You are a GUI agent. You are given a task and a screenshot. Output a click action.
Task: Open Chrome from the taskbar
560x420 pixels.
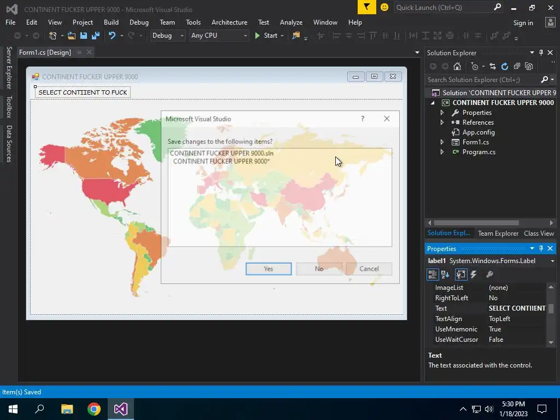click(x=94, y=409)
